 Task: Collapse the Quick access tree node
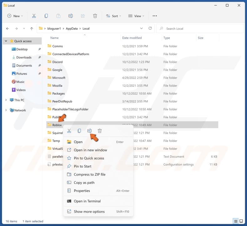[6, 41]
